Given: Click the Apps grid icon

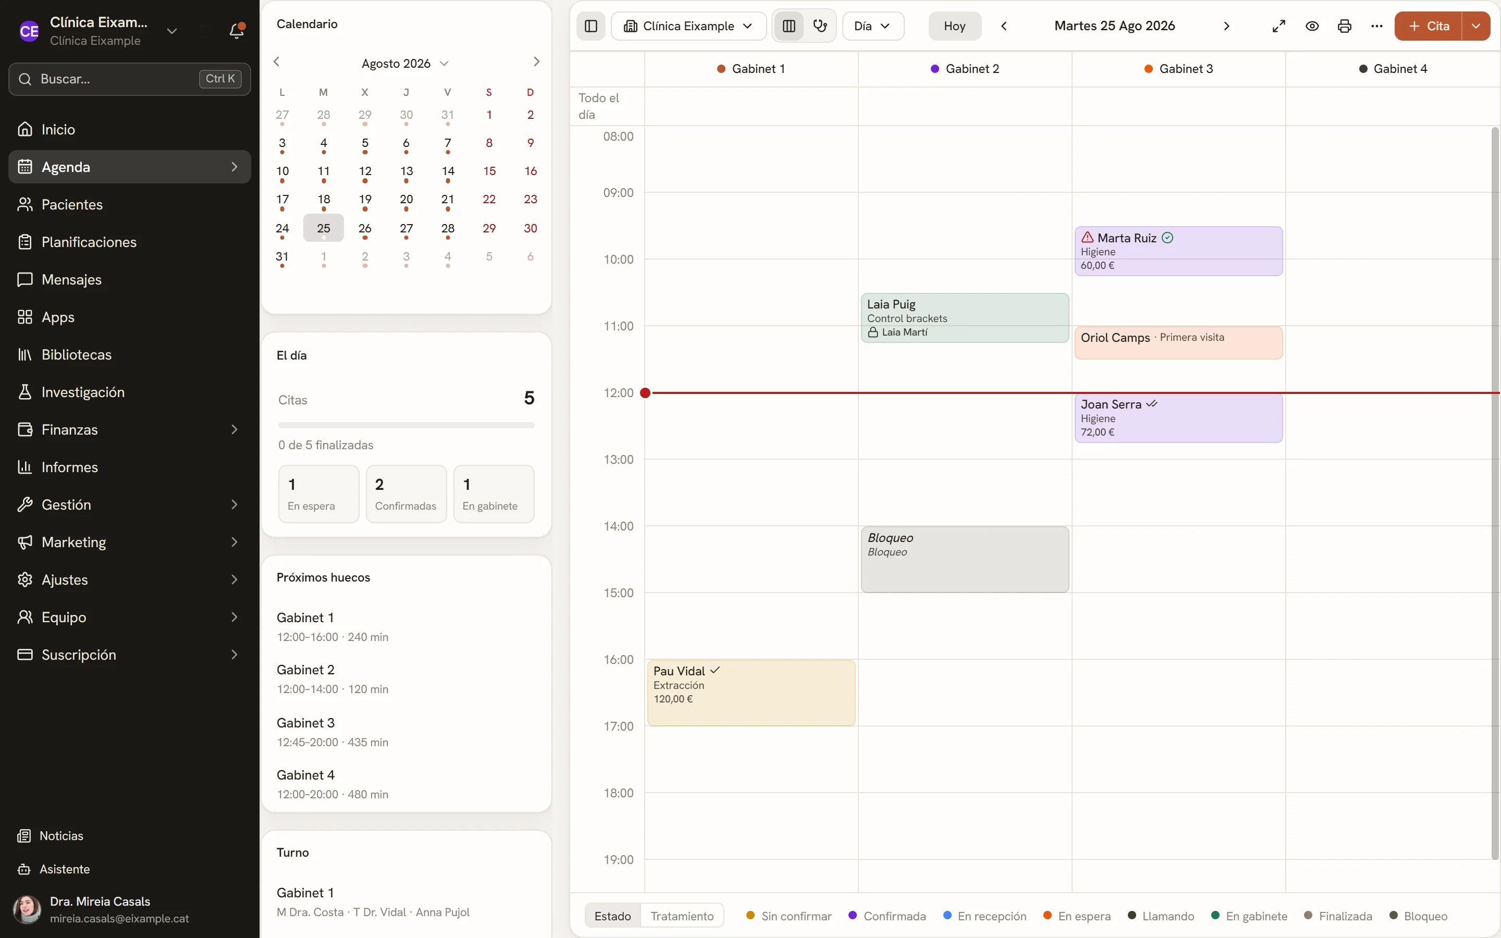Looking at the screenshot, I should [x=25, y=317].
